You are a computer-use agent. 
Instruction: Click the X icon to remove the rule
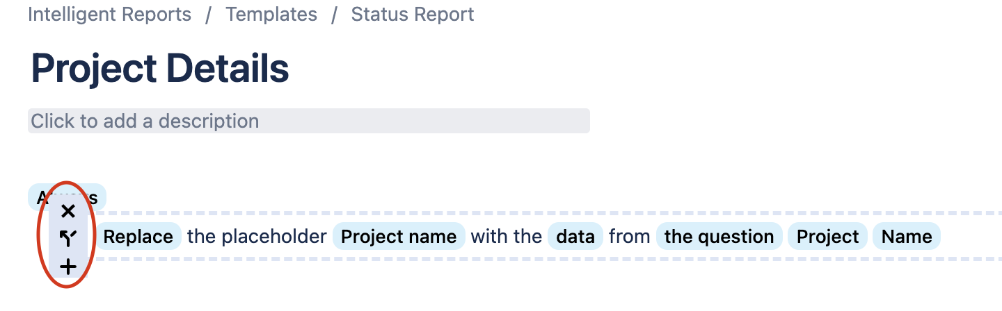pos(67,211)
